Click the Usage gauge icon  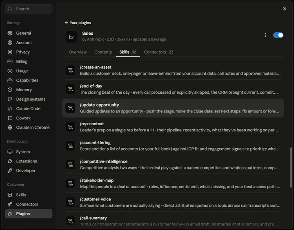[x=10, y=71]
